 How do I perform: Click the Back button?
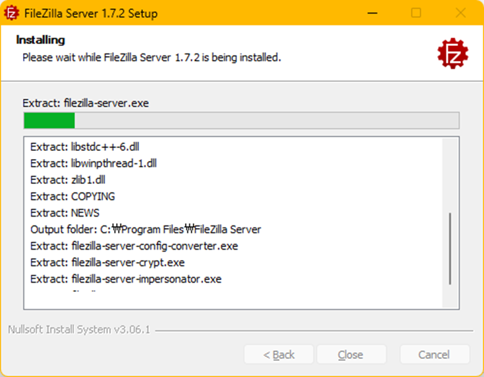click(279, 355)
